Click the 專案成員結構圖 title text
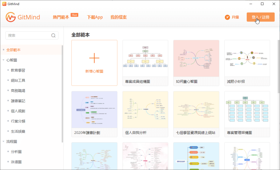This screenshot has height=170, width=280. point(138,82)
